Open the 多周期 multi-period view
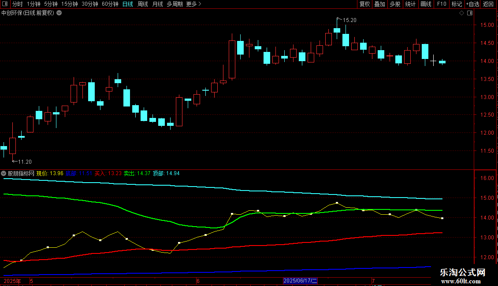Screen dimensions: 498x286 click(x=175, y=4)
